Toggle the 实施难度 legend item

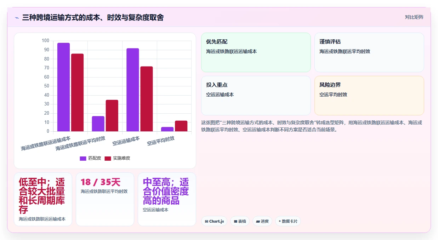point(117,158)
